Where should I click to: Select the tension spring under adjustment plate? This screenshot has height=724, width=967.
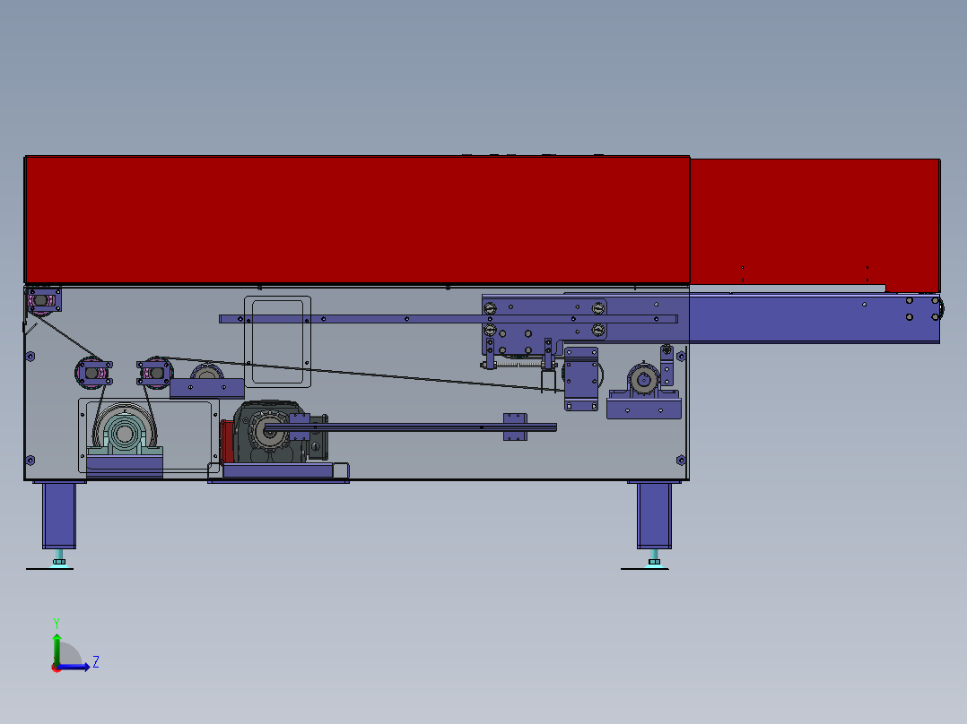518,365
